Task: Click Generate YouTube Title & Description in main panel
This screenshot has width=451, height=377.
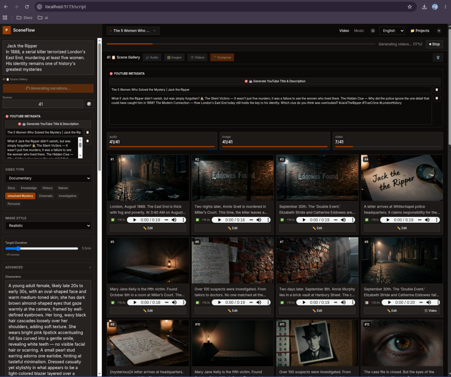Action: (275, 81)
